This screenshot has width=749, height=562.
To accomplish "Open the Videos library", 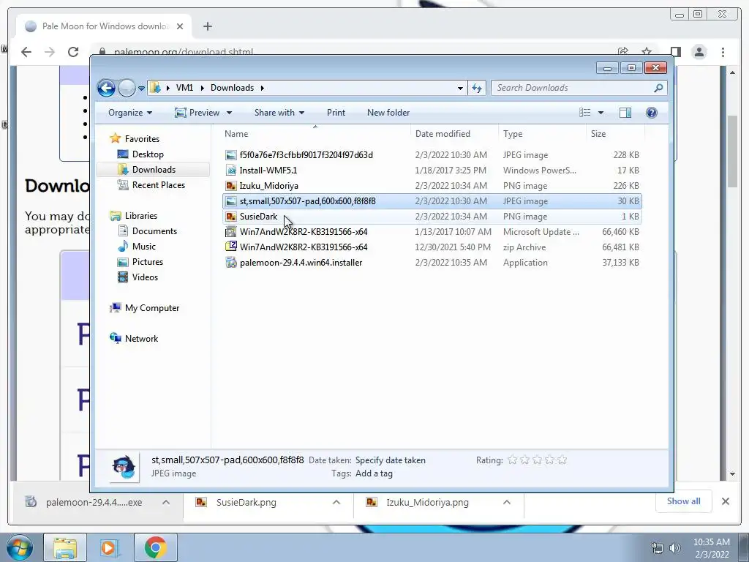I will (x=145, y=277).
